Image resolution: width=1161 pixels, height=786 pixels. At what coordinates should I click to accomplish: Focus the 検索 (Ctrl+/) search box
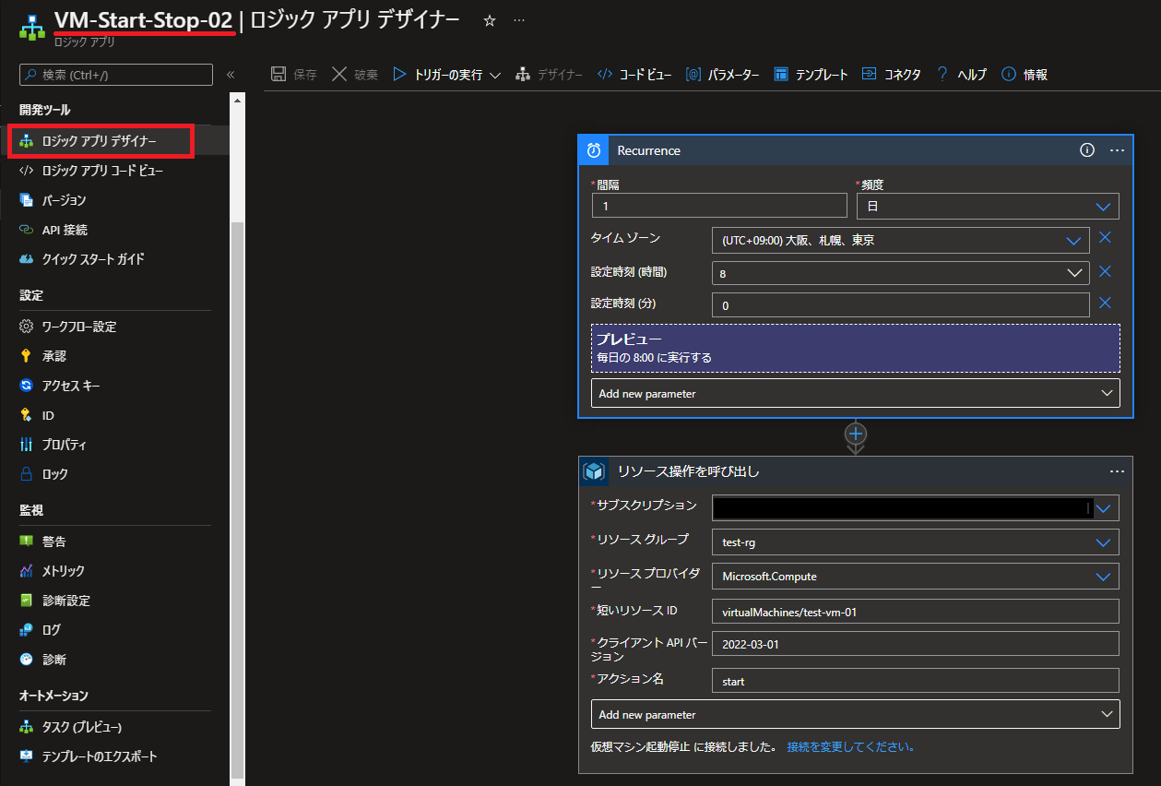point(116,75)
